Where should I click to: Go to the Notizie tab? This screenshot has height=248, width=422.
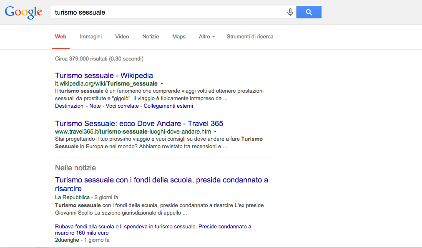(x=151, y=37)
